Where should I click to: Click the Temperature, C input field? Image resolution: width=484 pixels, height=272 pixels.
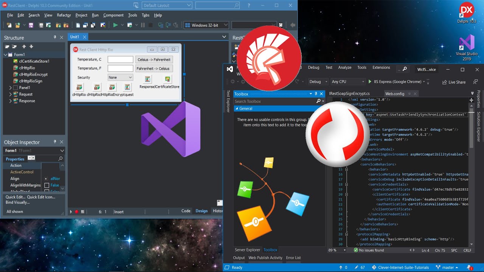121,60
